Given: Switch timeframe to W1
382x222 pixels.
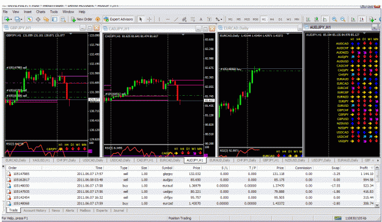Looking at the screenshot, I should (x=288, y=19).
